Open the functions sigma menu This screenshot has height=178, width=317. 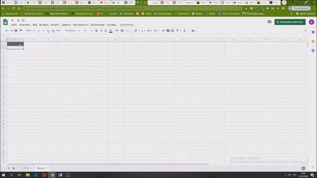184,31
